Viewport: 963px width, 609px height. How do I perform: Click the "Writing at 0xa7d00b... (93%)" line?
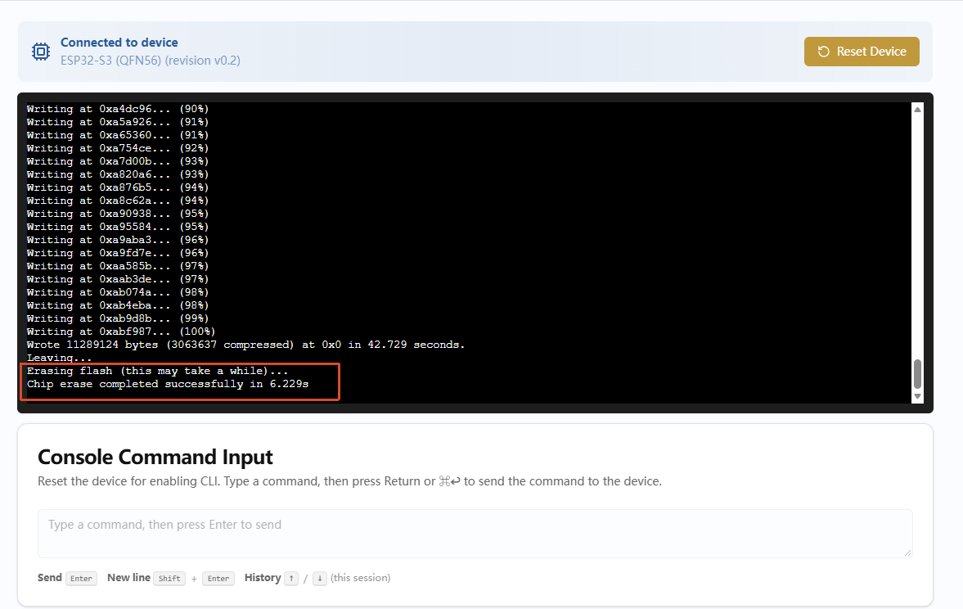click(x=118, y=161)
